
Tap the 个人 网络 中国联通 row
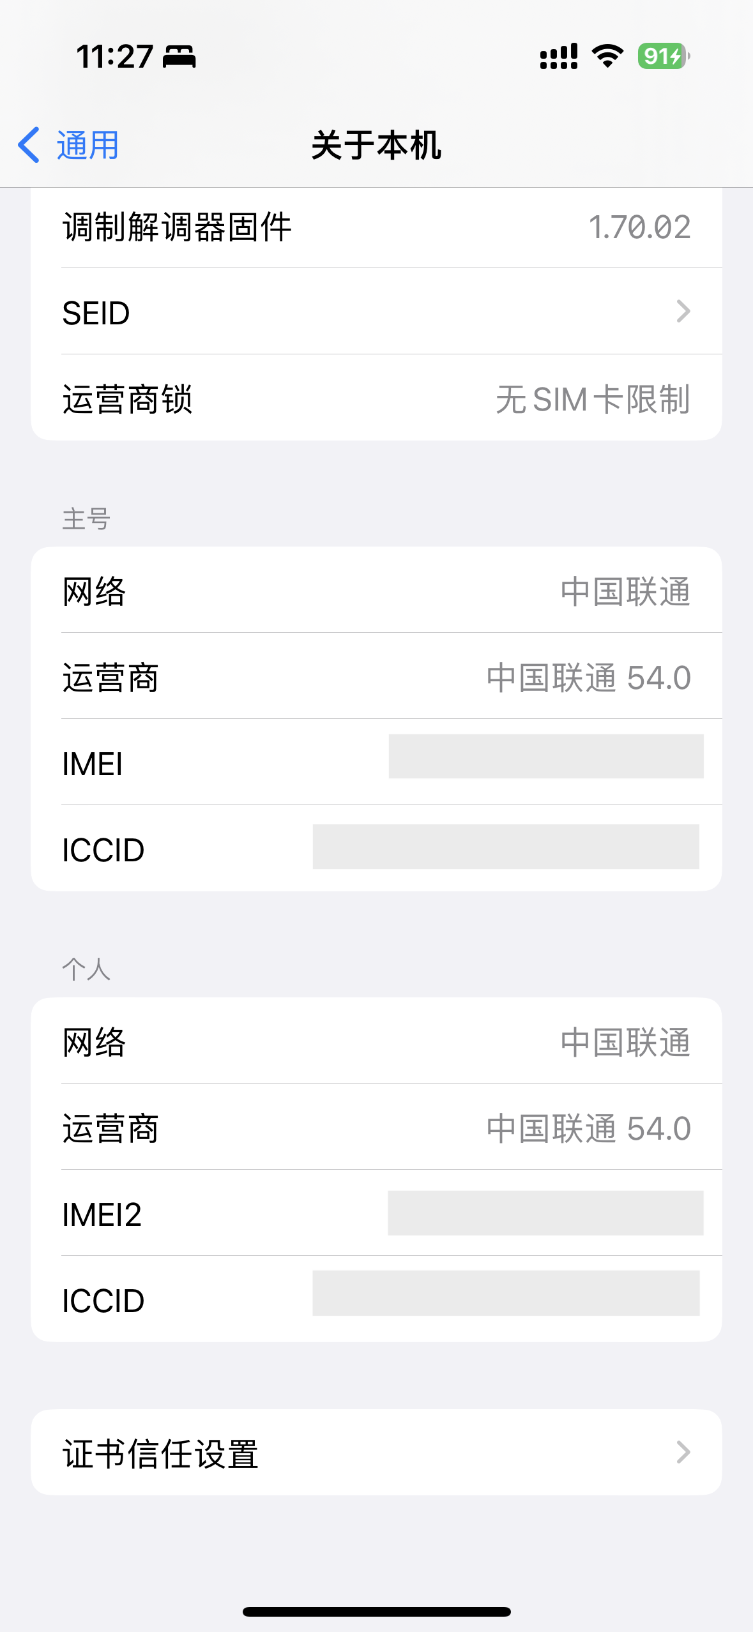[376, 1042]
